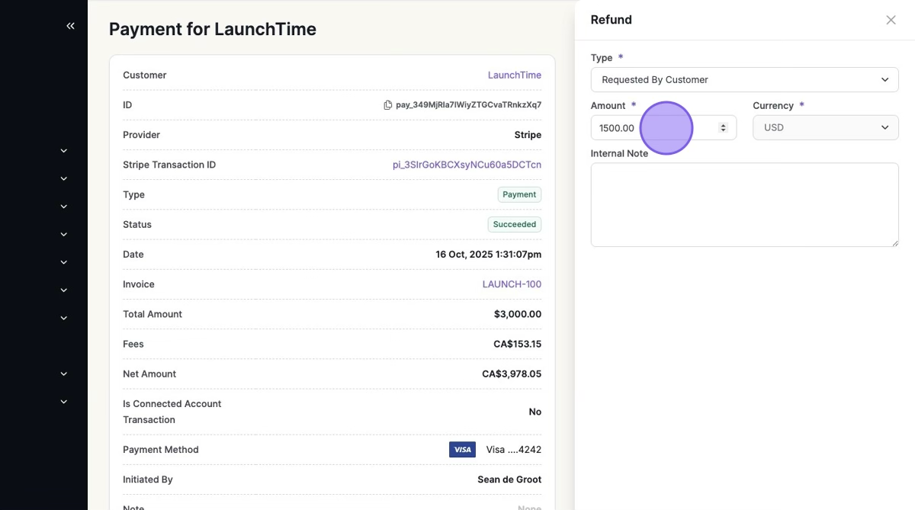Click the Visa card logo
Screen dimensions: 915x510
click(462, 450)
